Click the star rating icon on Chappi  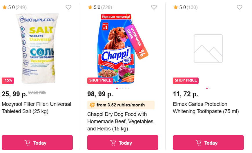[90, 7]
